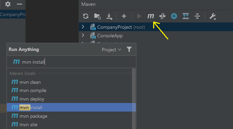
Task: Toggle Offline Mode lightning icon
Action: [x=174, y=16]
